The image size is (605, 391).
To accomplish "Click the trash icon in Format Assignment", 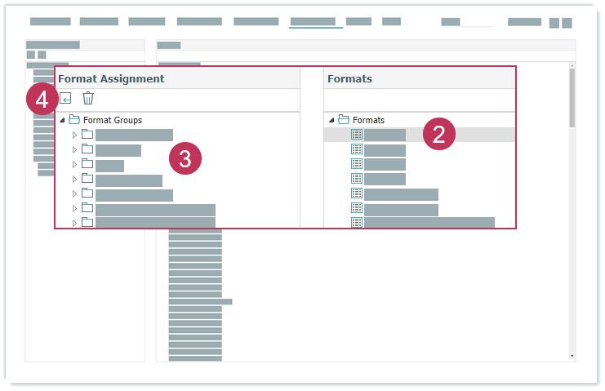I will tap(88, 99).
